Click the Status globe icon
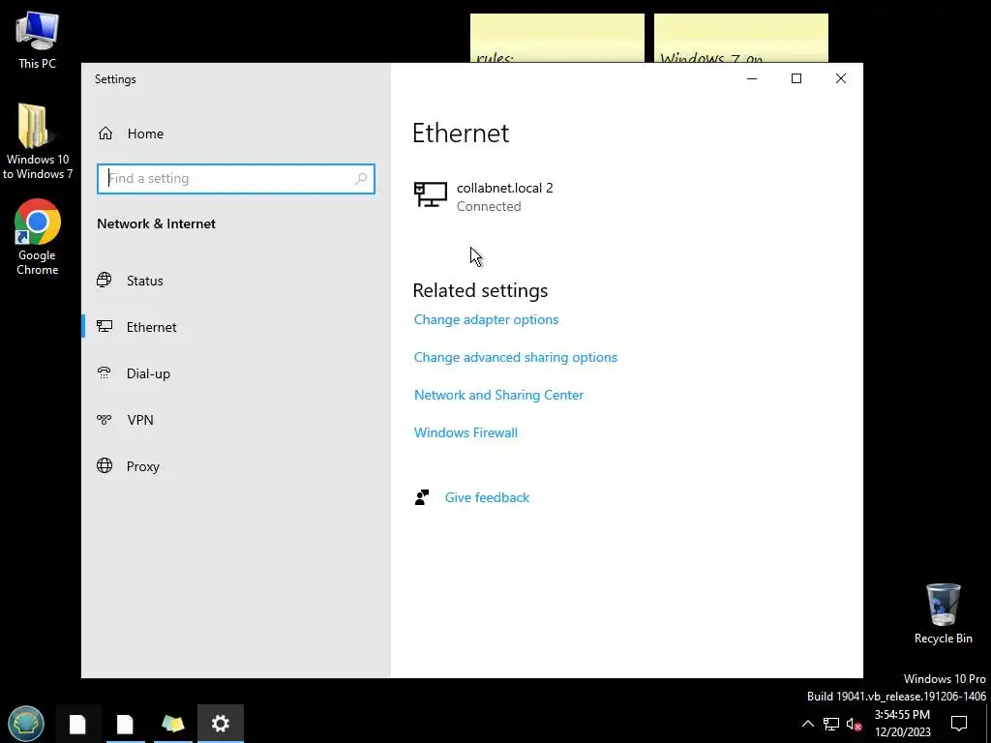Viewport: 991px width, 743px height. point(105,280)
